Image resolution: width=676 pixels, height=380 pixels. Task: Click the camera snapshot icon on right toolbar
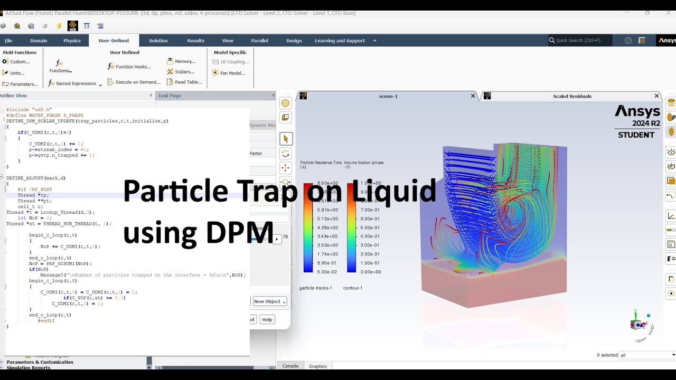coord(671,293)
